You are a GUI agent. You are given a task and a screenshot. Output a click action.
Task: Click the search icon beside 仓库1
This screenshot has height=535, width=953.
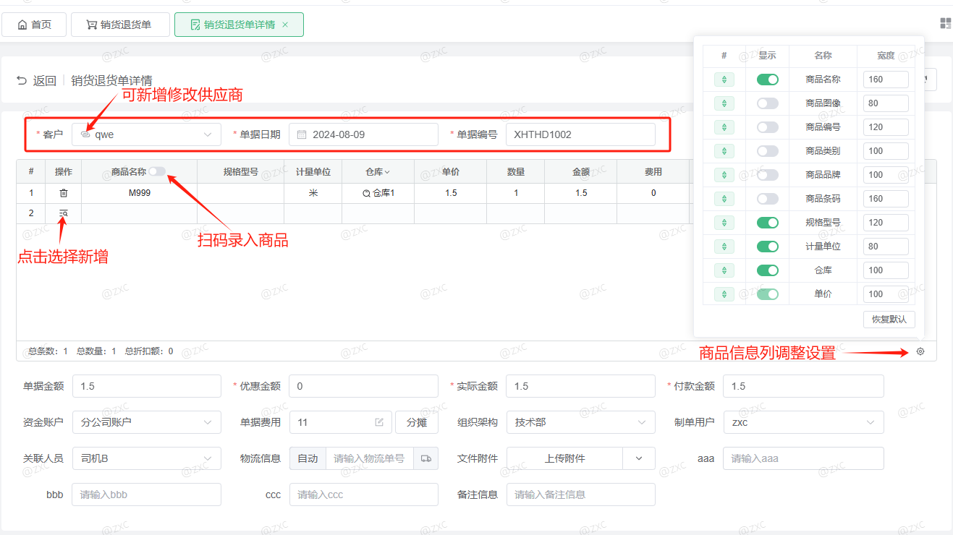(x=367, y=193)
